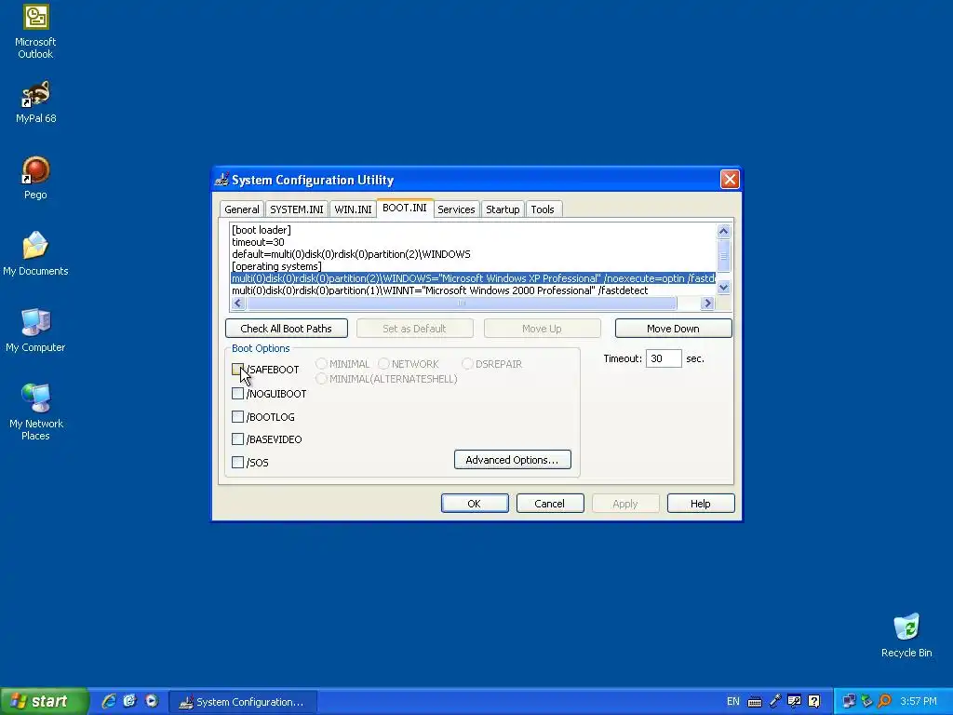Click the Help button
The height and width of the screenshot is (715, 953).
(700, 504)
